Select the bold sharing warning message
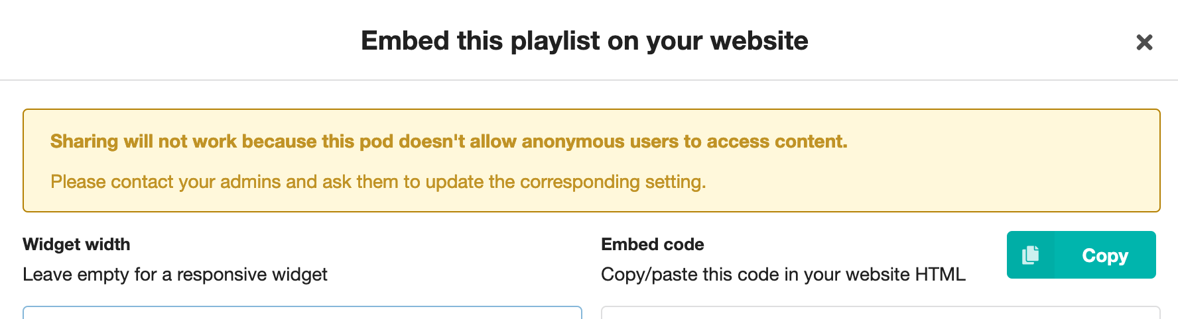The width and height of the screenshot is (1178, 319). coord(448,142)
